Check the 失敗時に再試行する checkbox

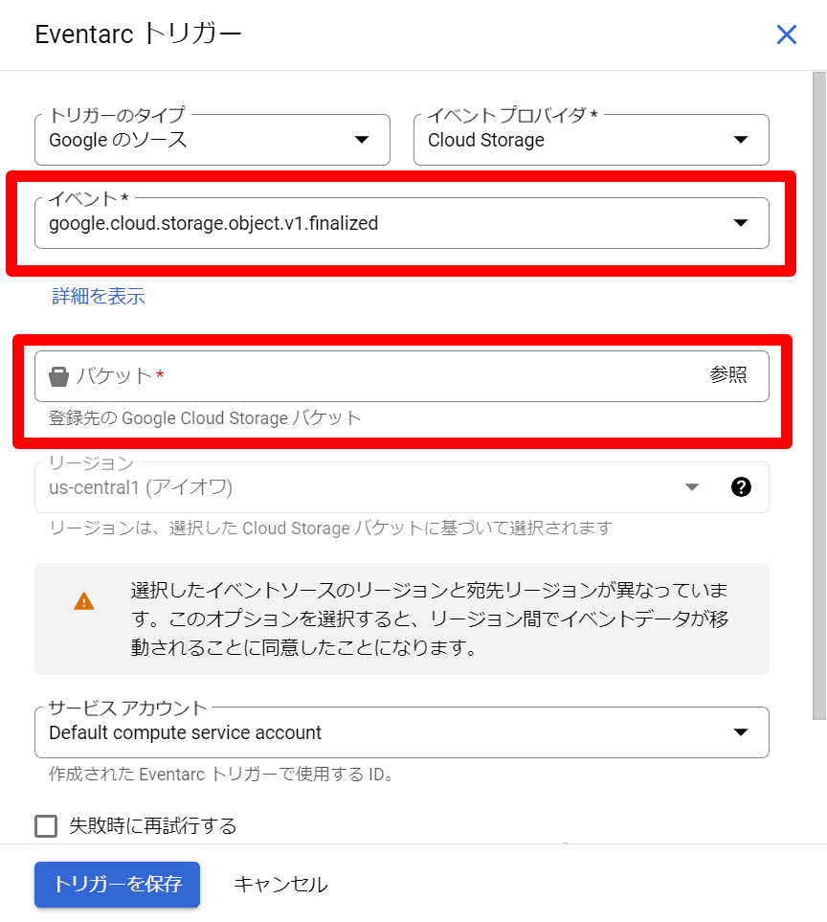point(45,825)
